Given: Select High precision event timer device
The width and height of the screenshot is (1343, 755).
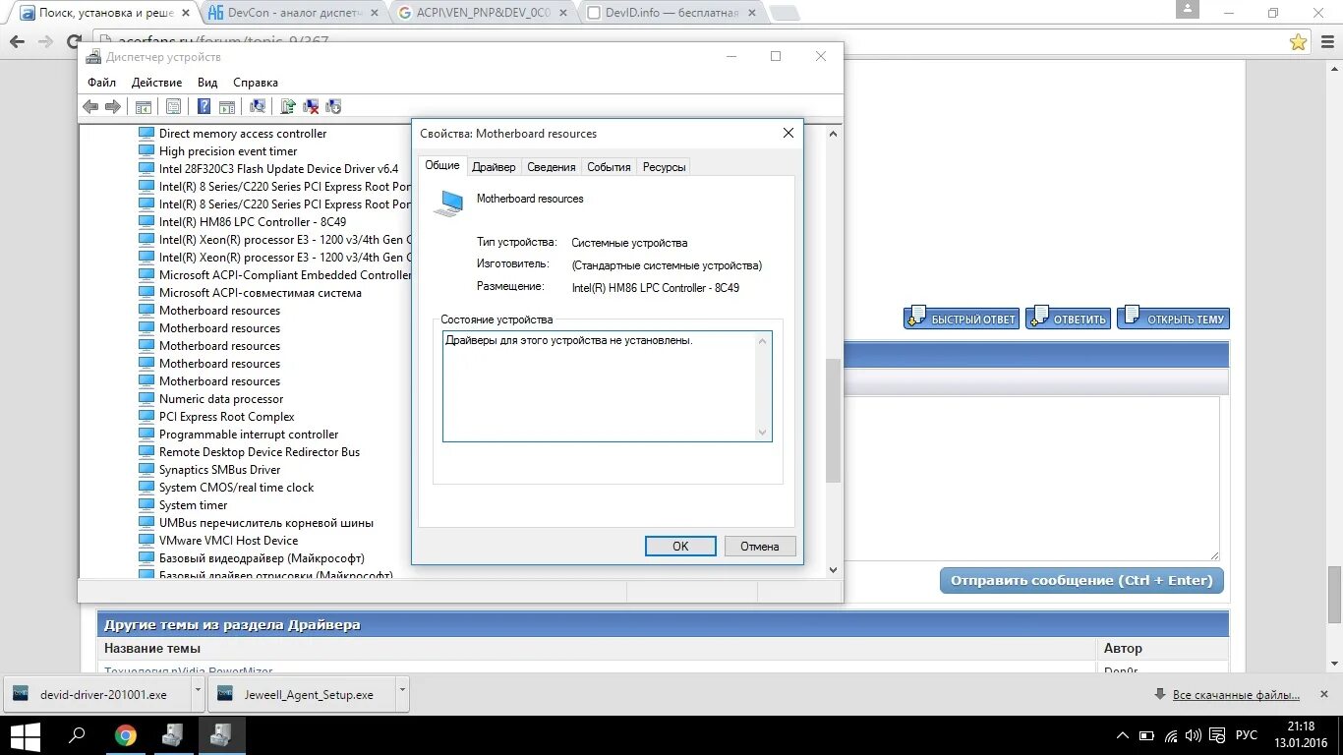Looking at the screenshot, I should [228, 151].
